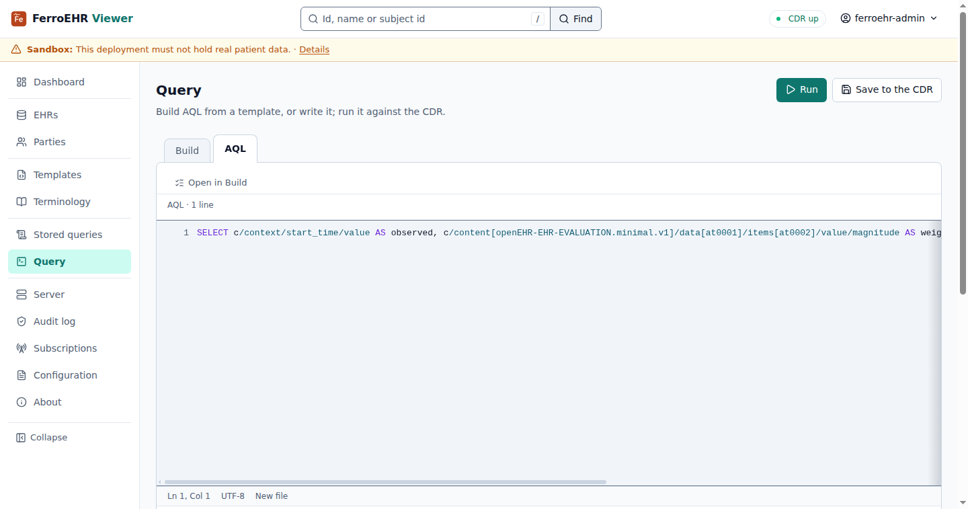
Task: Click the magnifier icon in the search box
Action: pyautogui.click(x=313, y=19)
